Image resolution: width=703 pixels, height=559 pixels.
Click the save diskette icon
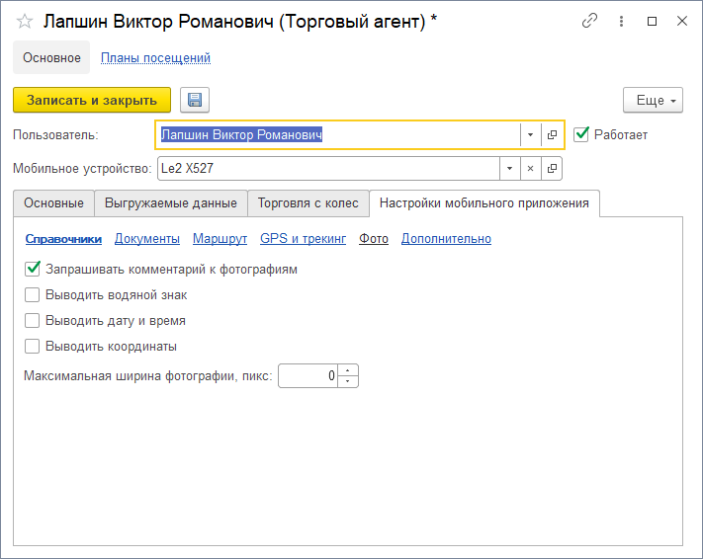tap(195, 100)
